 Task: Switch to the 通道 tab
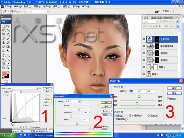tap(153, 18)
